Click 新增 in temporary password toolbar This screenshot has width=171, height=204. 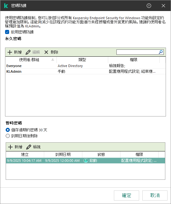15,147
